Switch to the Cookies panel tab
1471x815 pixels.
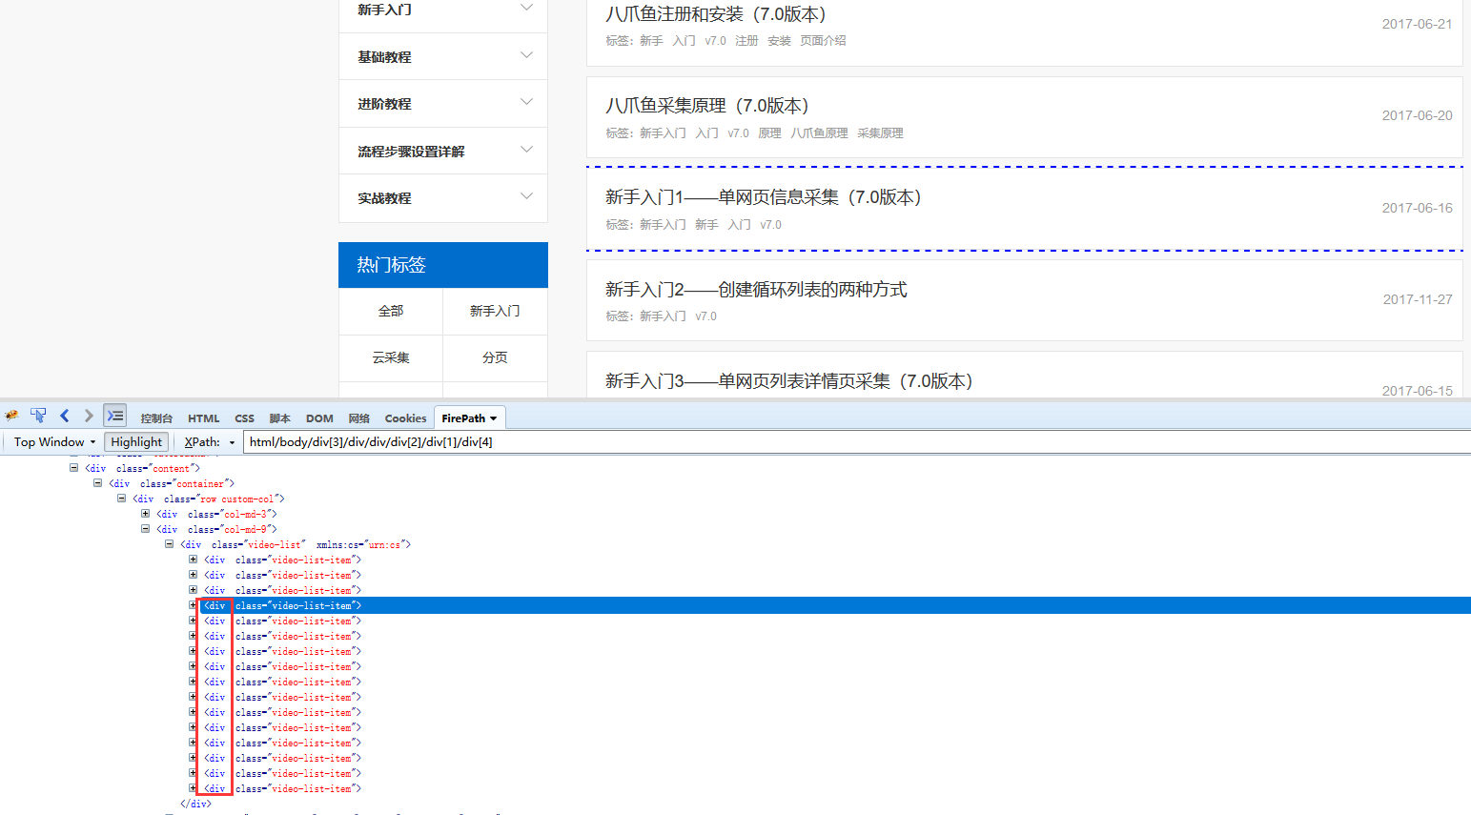[x=405, y=418]
